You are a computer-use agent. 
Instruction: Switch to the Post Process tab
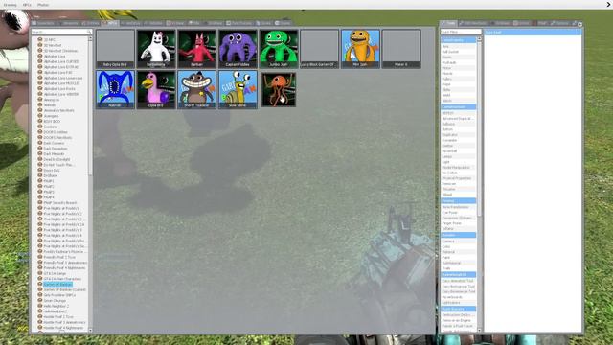click(239, 23)
